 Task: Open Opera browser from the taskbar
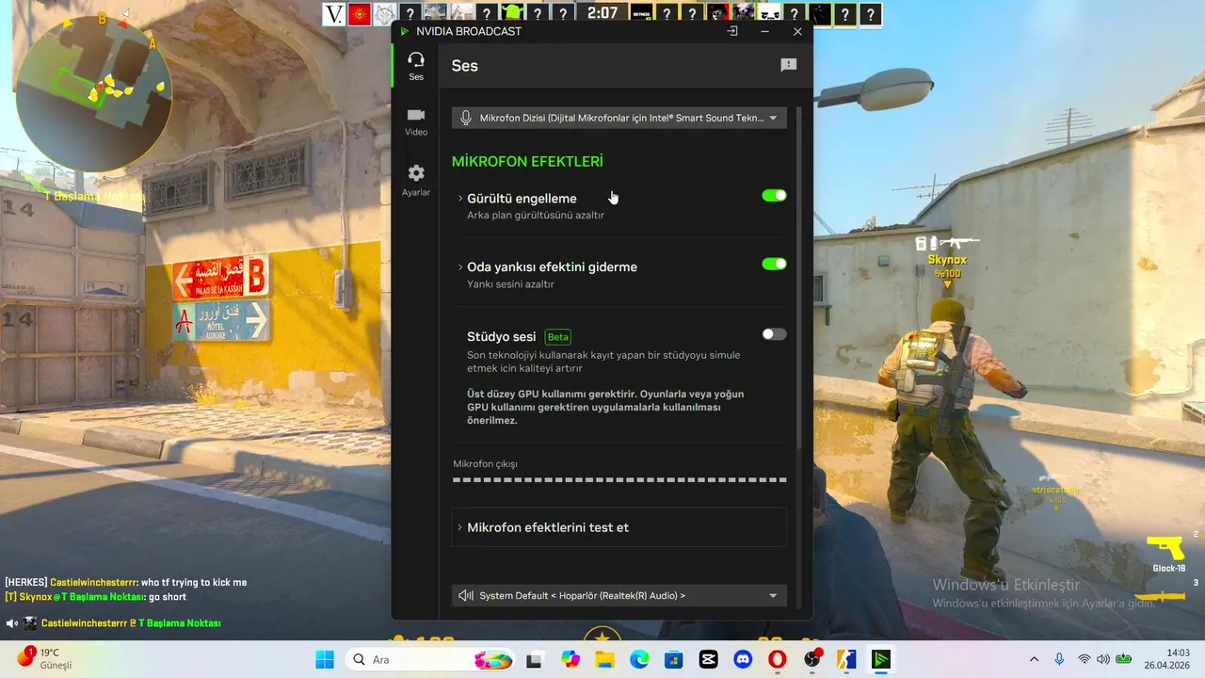click(778, 659)
